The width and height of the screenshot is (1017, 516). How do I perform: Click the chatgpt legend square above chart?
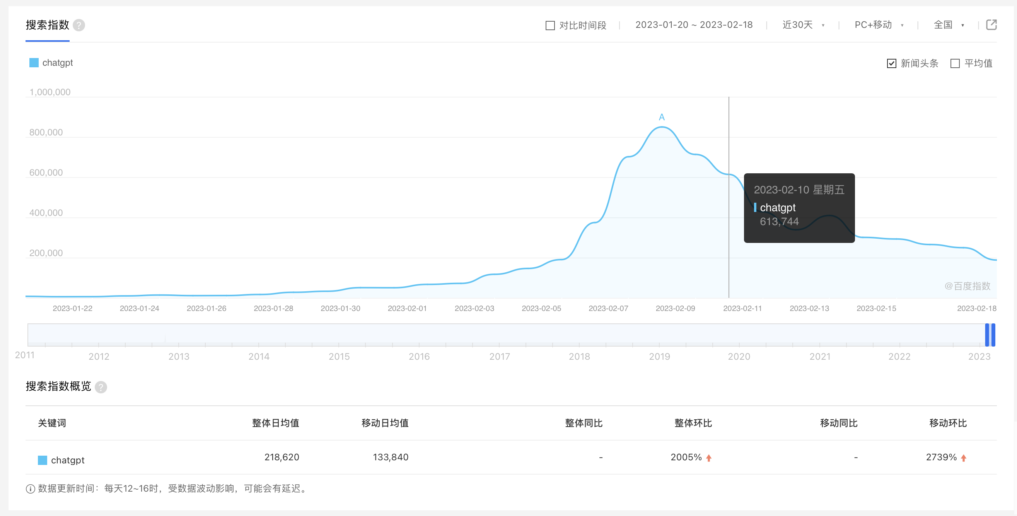click(x=34, y=63)
